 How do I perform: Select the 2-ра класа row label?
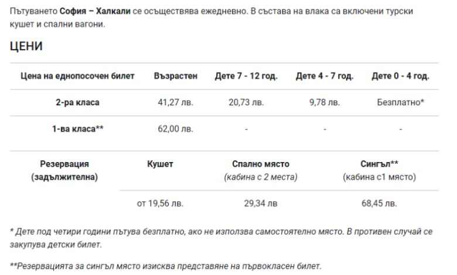click(77, 102)
